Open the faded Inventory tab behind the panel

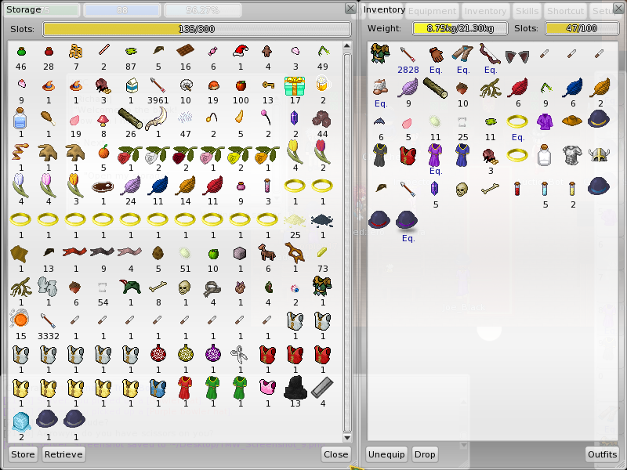pos(485,11)
